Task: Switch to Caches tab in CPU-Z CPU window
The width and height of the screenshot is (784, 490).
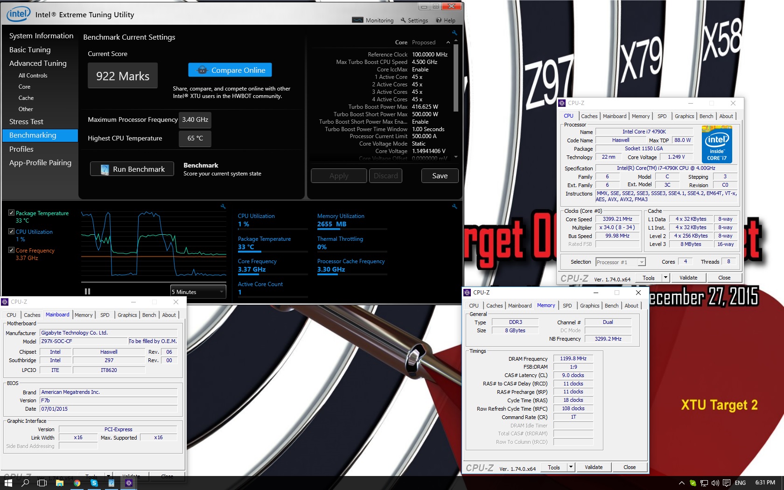Action: (589, 116)
